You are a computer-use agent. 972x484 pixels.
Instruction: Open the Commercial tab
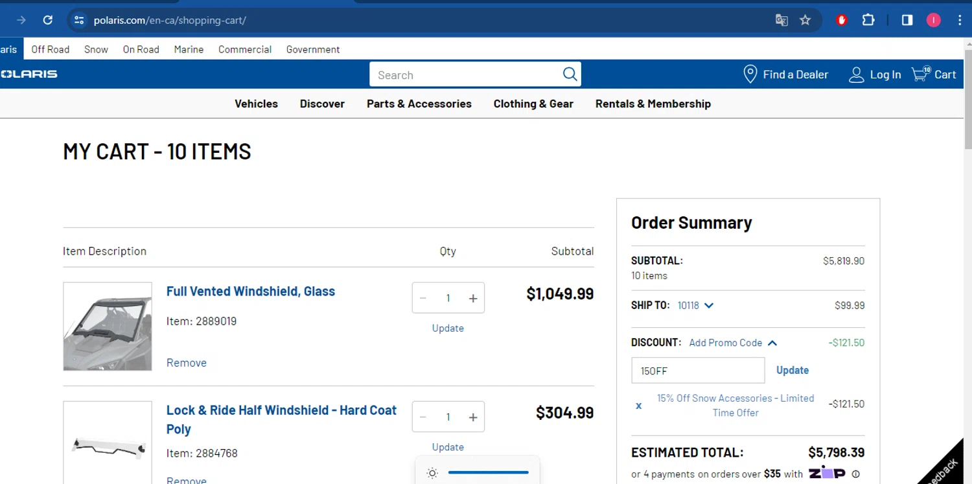coord(245,49)
